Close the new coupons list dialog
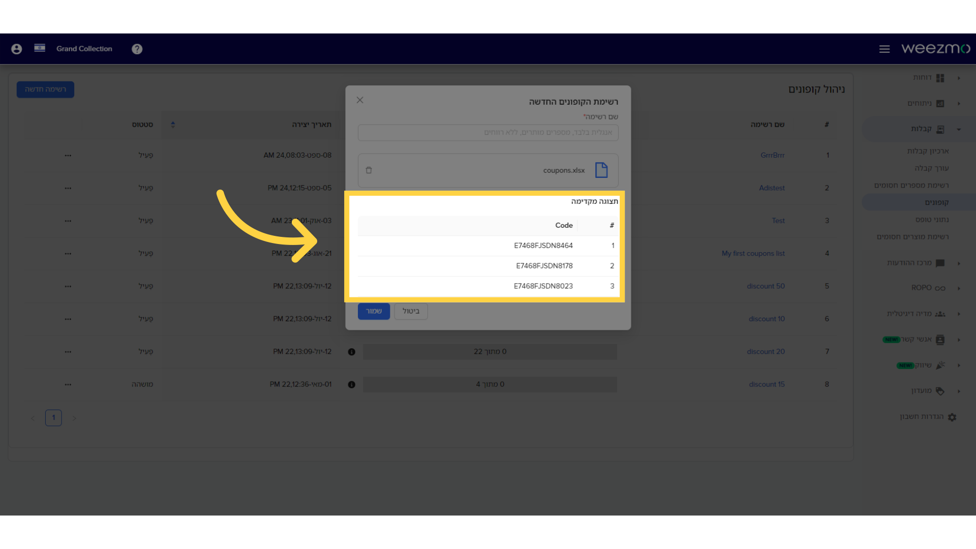This screenshot has height=549, width=976. click(x=360, y=100)
